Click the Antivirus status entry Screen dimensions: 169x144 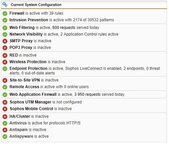45,123
